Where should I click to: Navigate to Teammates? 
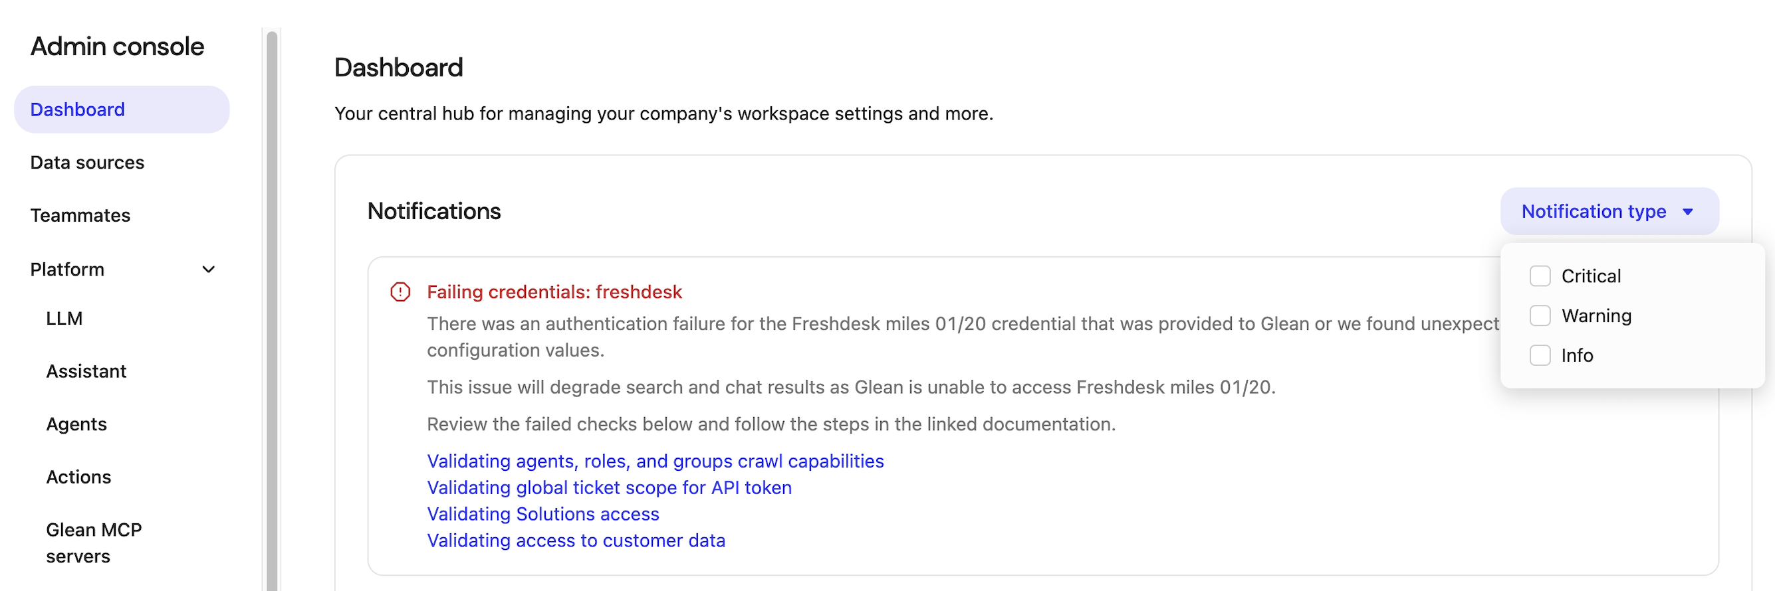click(80, 215)
